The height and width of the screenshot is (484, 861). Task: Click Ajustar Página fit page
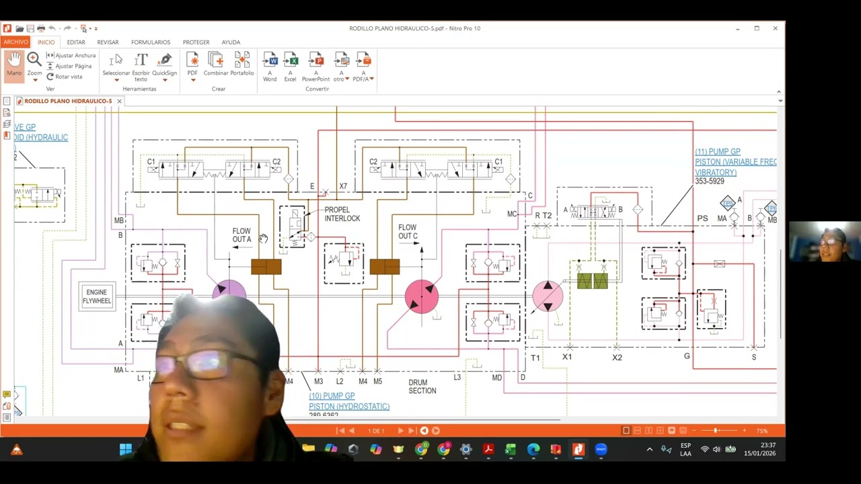pos(69,66)
